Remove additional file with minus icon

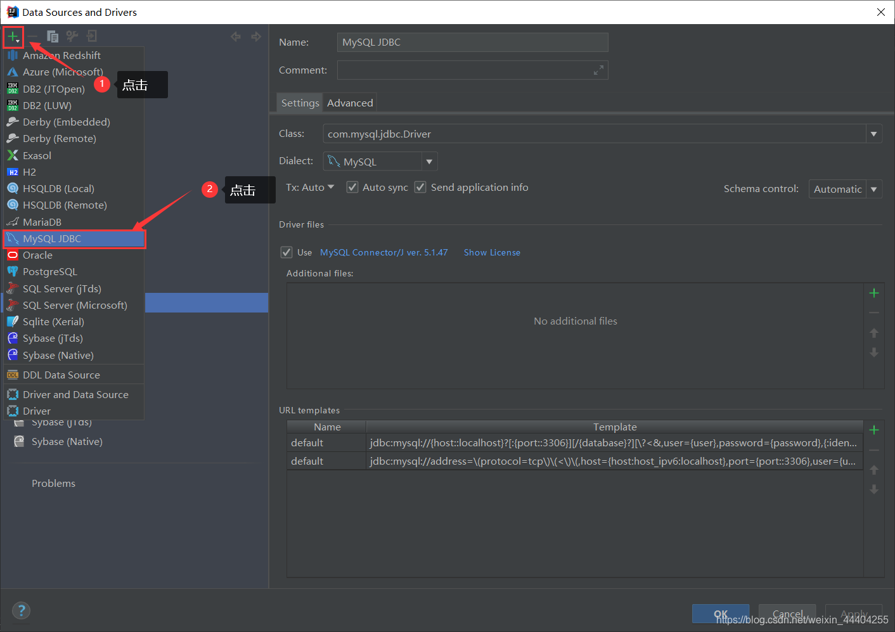874,313
